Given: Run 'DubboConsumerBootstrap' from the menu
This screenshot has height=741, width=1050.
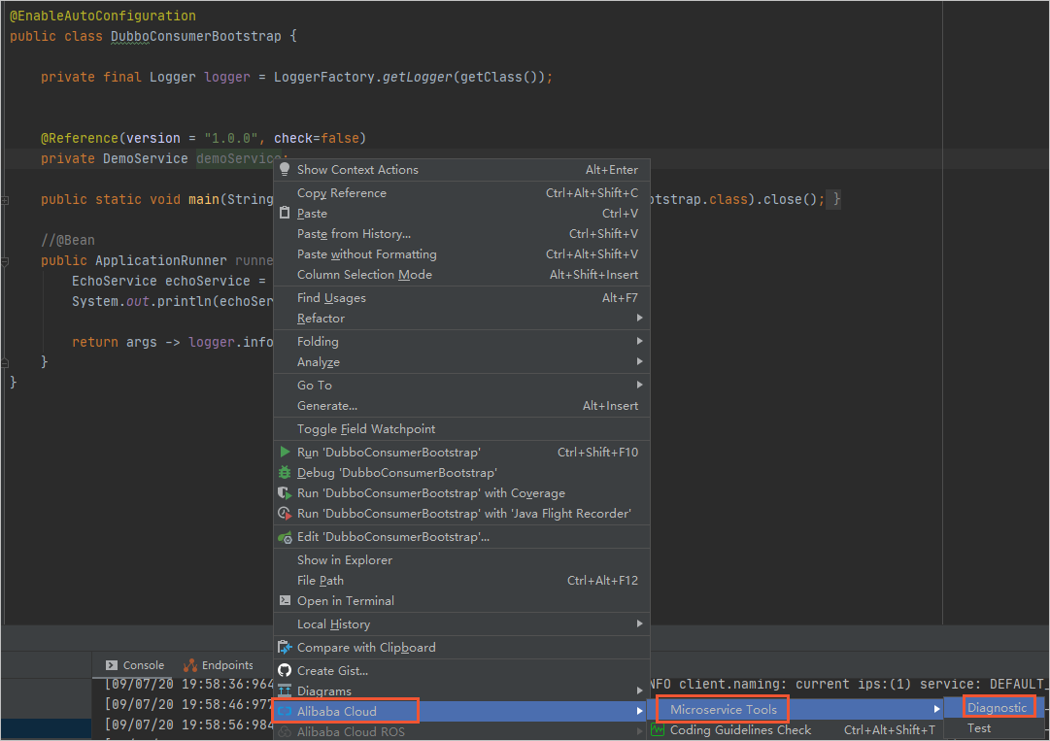Looking at the screenshot, I should [x=461, y=453].
